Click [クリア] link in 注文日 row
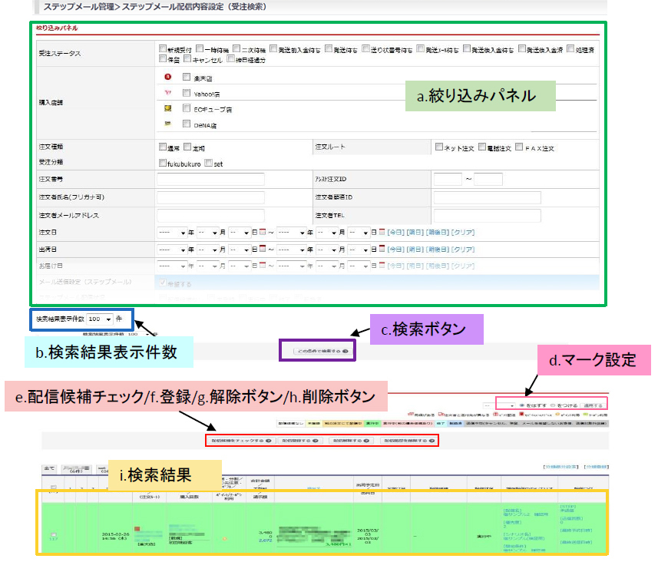Image resolution: width=658 pixels, height=562 pixels. 463,232
